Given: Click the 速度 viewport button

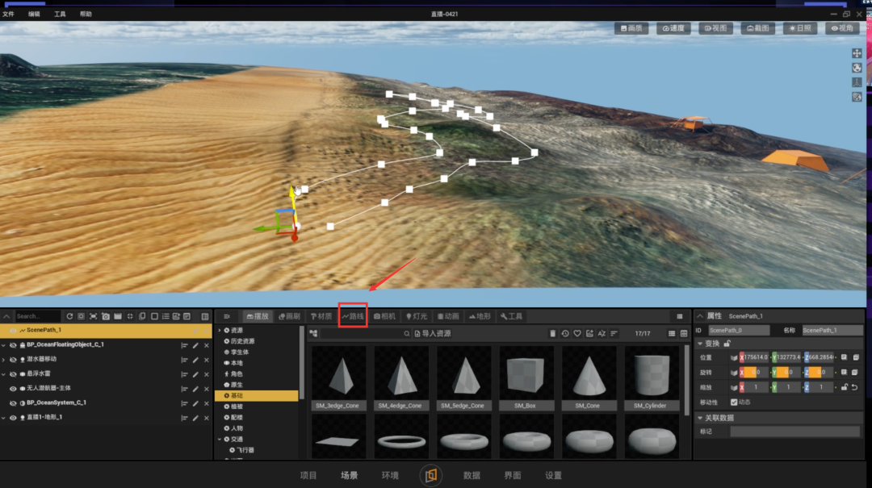Looking at the screenshot, I should click(673, 27).
